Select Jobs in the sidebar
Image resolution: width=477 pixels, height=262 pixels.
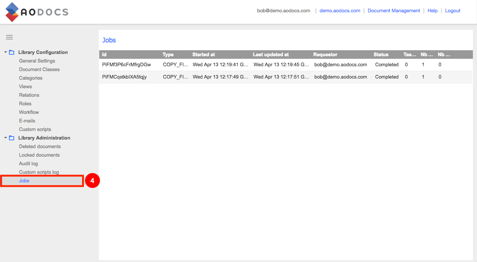pos(42,181)
